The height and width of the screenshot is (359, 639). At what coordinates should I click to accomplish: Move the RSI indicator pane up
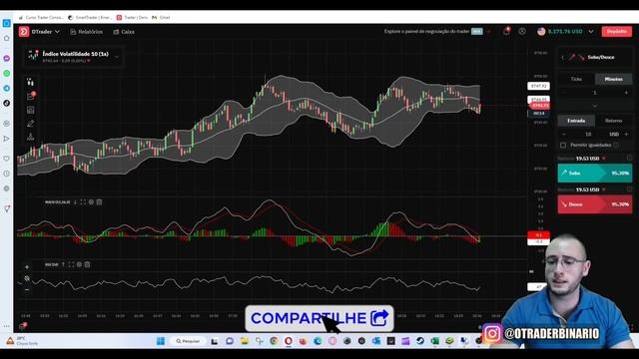pos(63,264)
